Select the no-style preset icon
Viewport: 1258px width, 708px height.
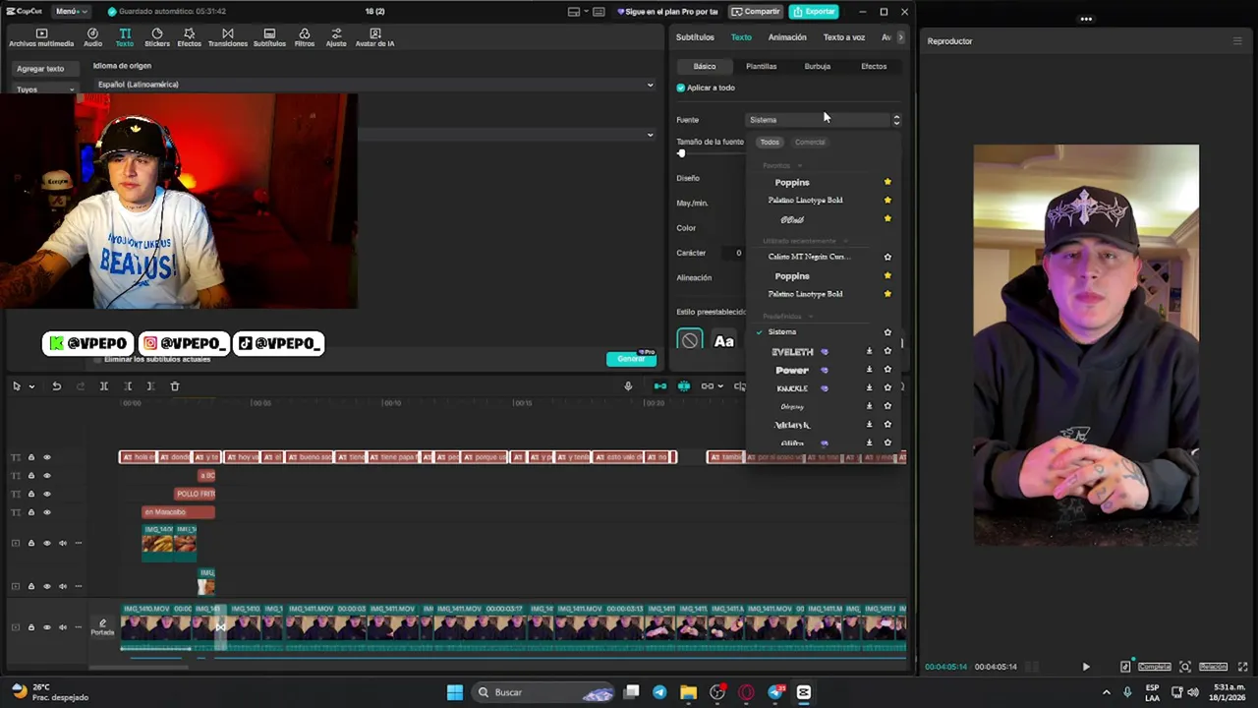[x=690, y=341]
